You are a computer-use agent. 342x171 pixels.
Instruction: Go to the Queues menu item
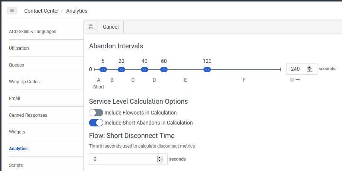pos(16,65)
